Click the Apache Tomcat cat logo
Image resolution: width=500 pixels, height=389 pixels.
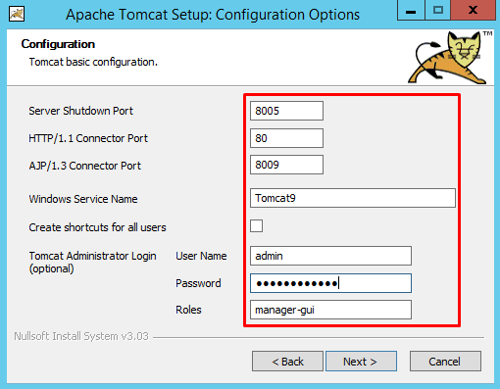tap(450, 58)
